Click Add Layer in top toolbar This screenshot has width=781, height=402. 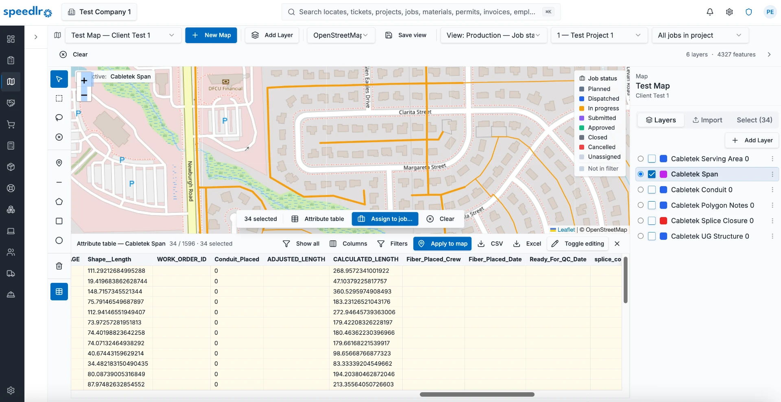click(x=272, y=35)
